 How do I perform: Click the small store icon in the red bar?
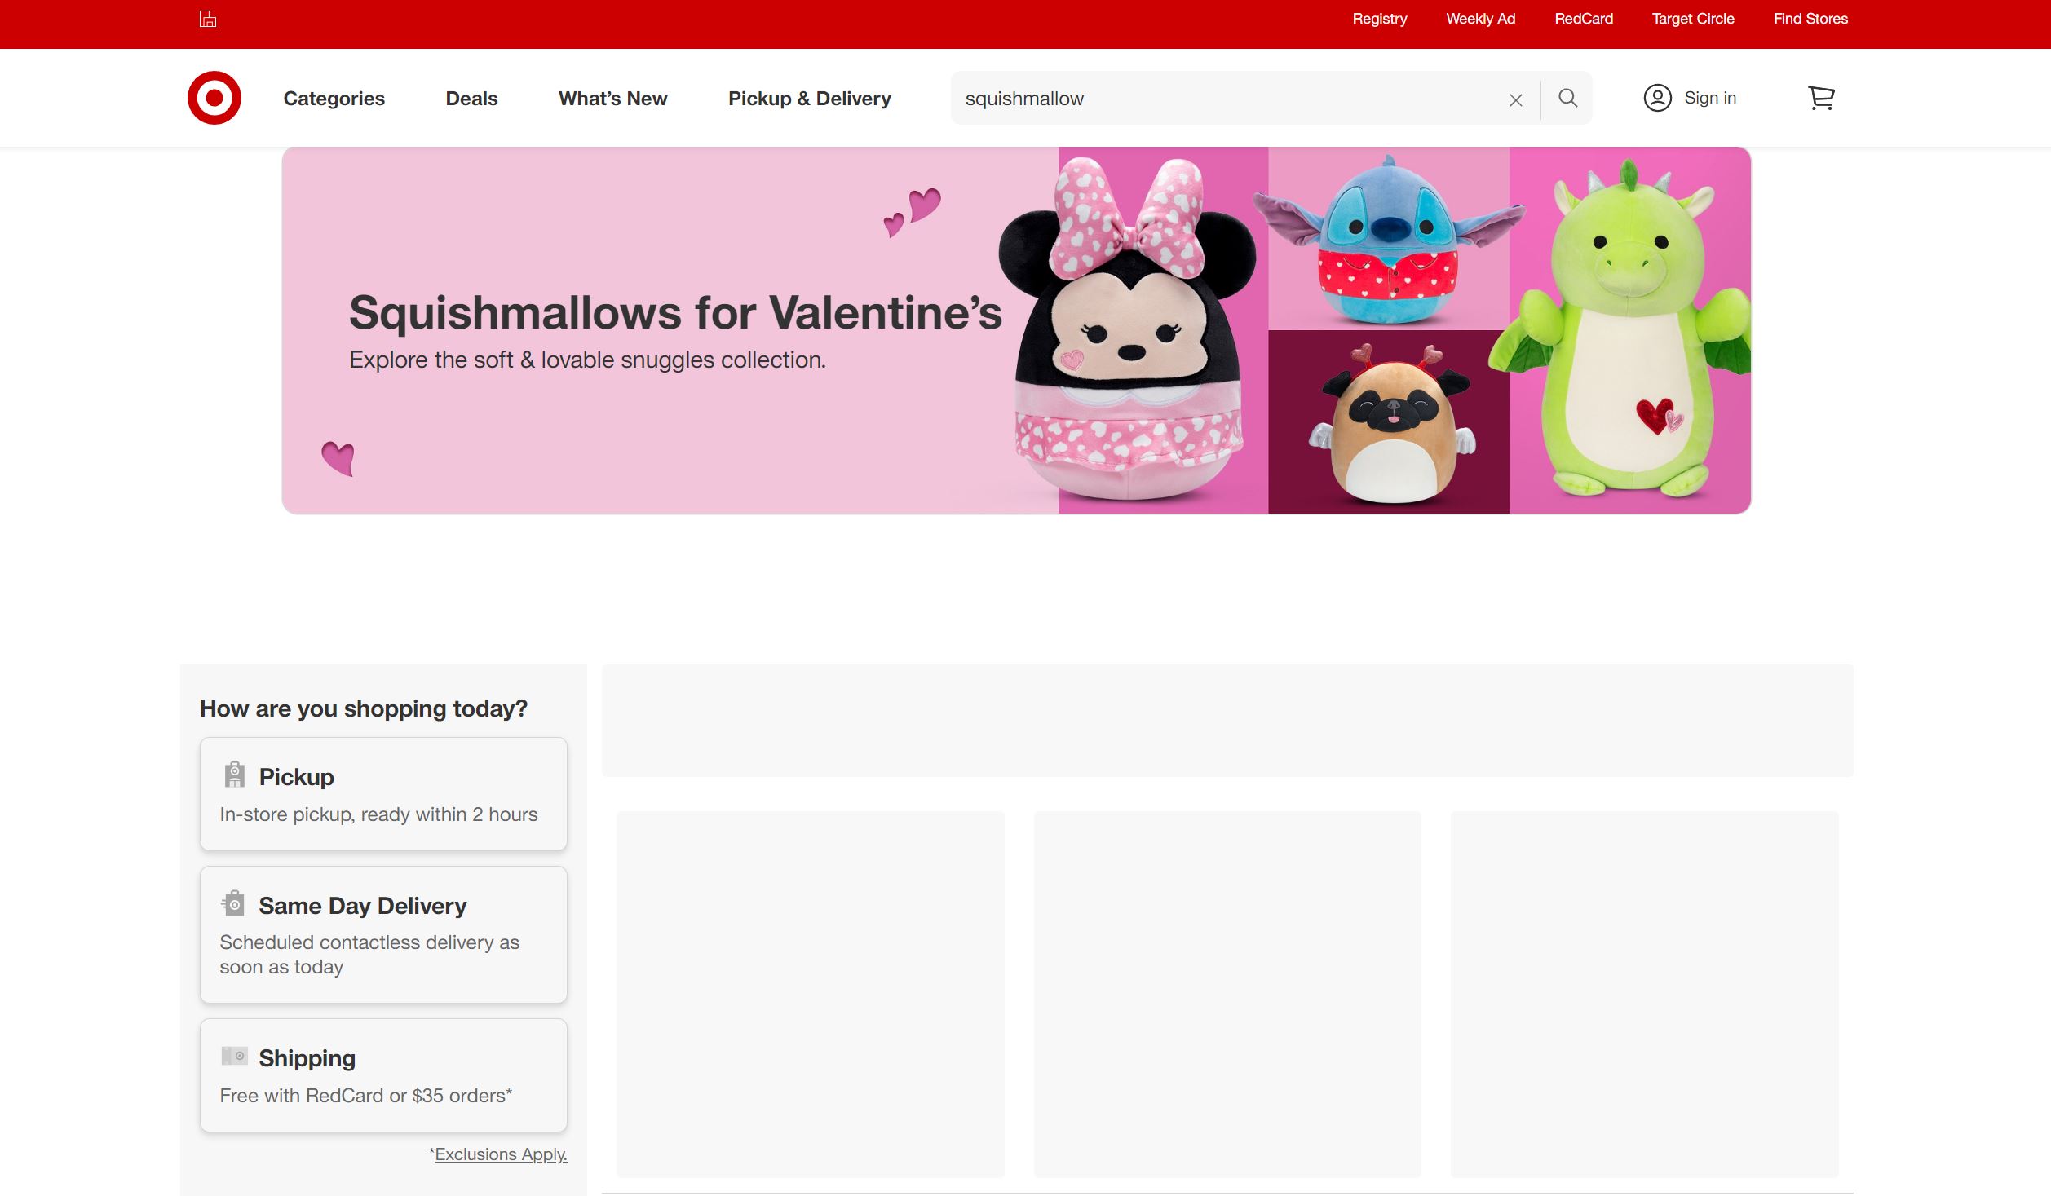208,19
